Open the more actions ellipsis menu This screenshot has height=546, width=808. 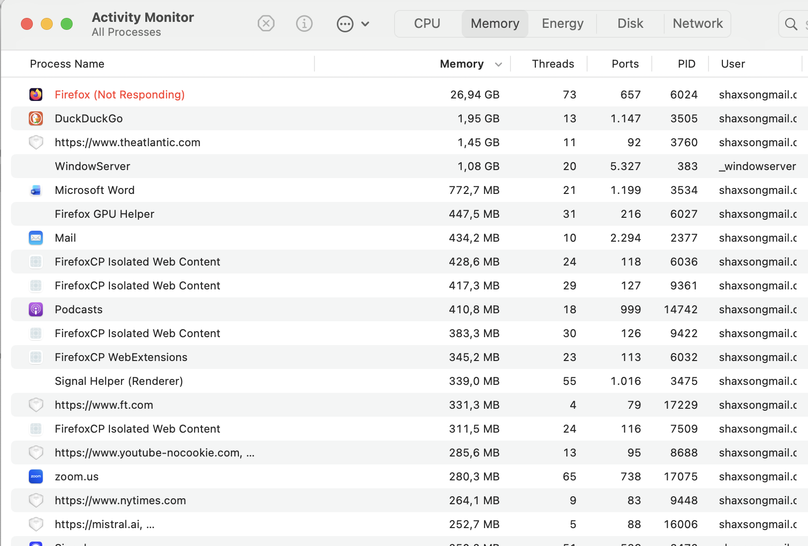[345, 24]
